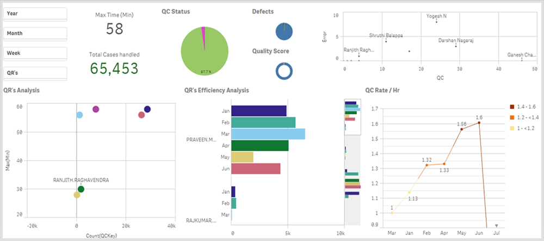Select PRAVEEN.M Jun bar
544x241 pixels.
(256, 169)
